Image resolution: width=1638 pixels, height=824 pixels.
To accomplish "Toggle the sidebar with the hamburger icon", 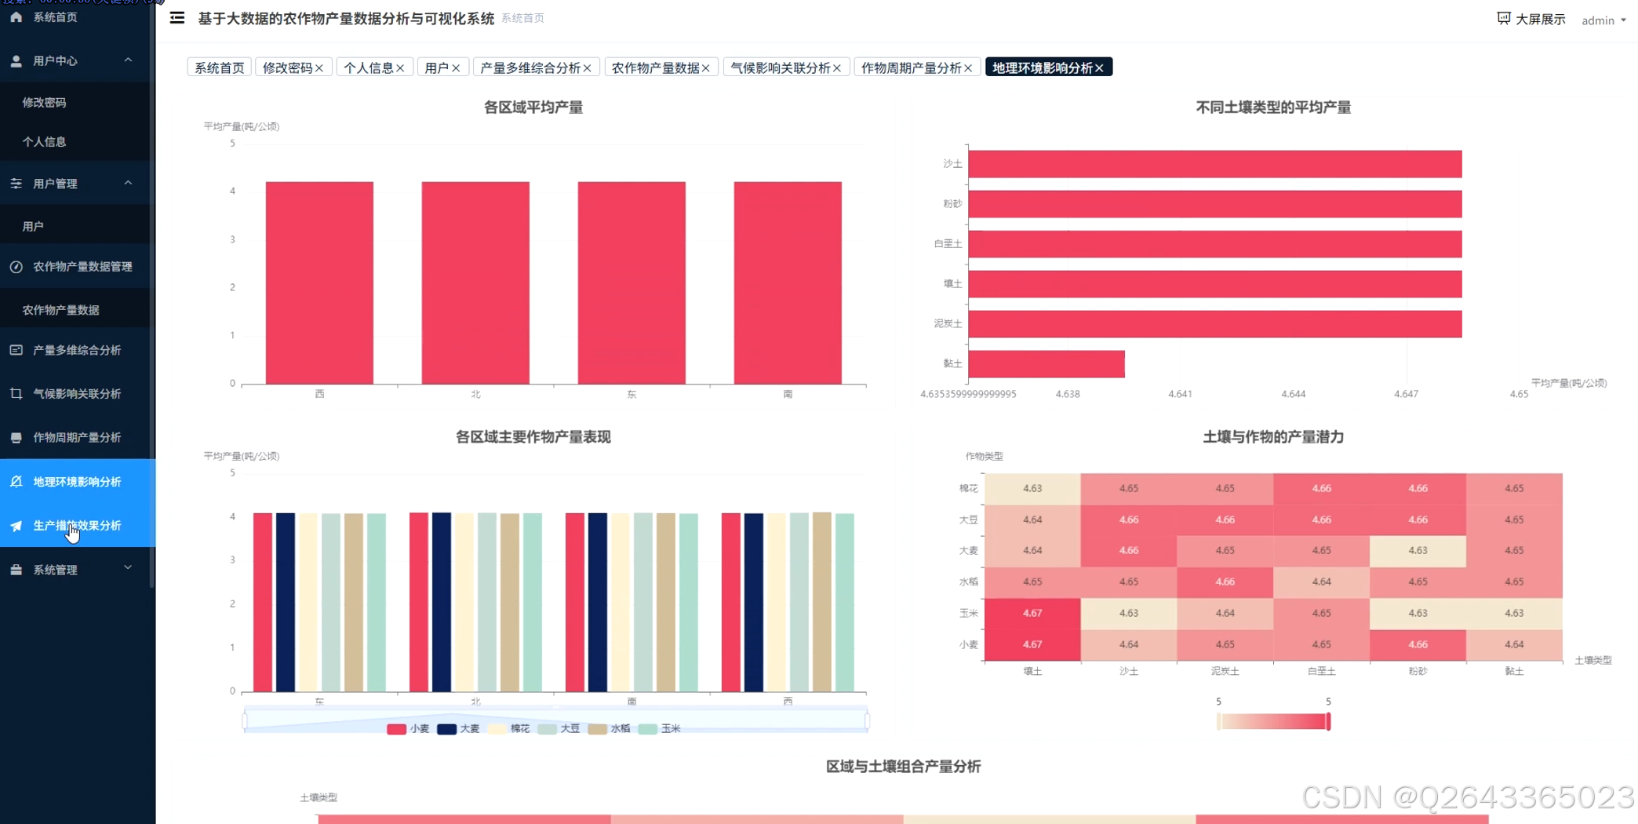I will pos(177,18).
